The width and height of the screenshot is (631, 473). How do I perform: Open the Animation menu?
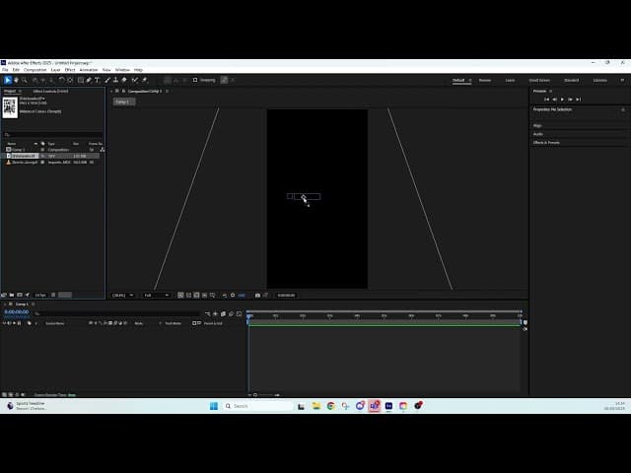click(88, 70)
